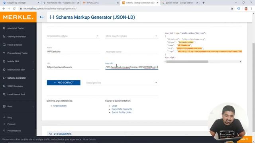The width and height of the screenshot is (255, 143).
Task: Open Social Profile Links documentation link
Action: click(x=122, y=112)
